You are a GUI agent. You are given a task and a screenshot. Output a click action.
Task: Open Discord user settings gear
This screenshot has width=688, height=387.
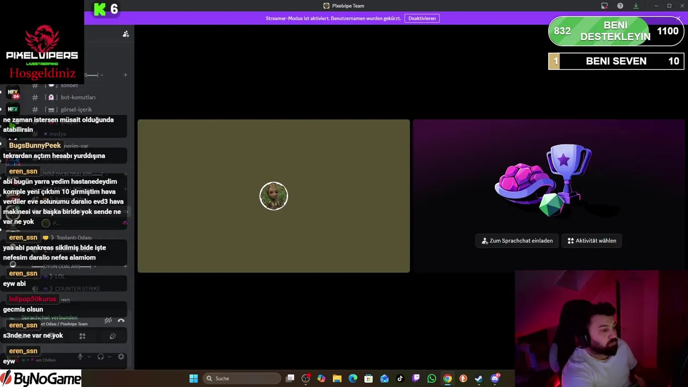(x=121, y=356)
